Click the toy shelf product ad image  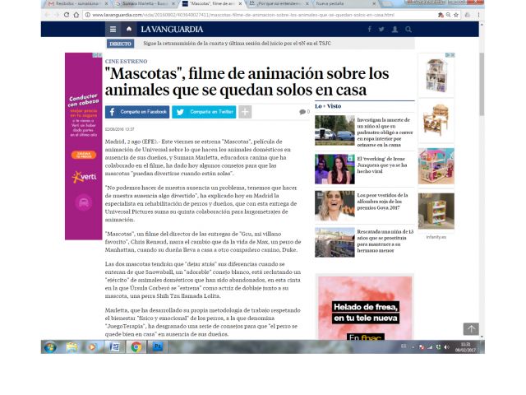[x=436, y=211]
